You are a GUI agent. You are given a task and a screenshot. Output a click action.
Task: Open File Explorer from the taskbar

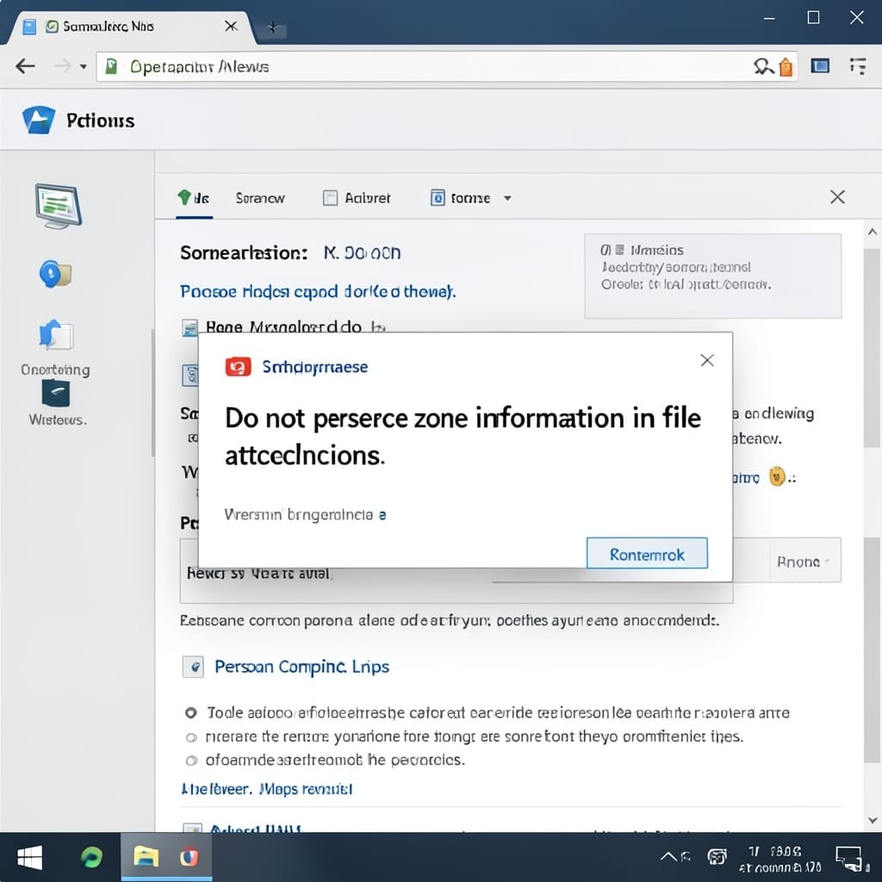pyautogui.click(x=146, y=856)
